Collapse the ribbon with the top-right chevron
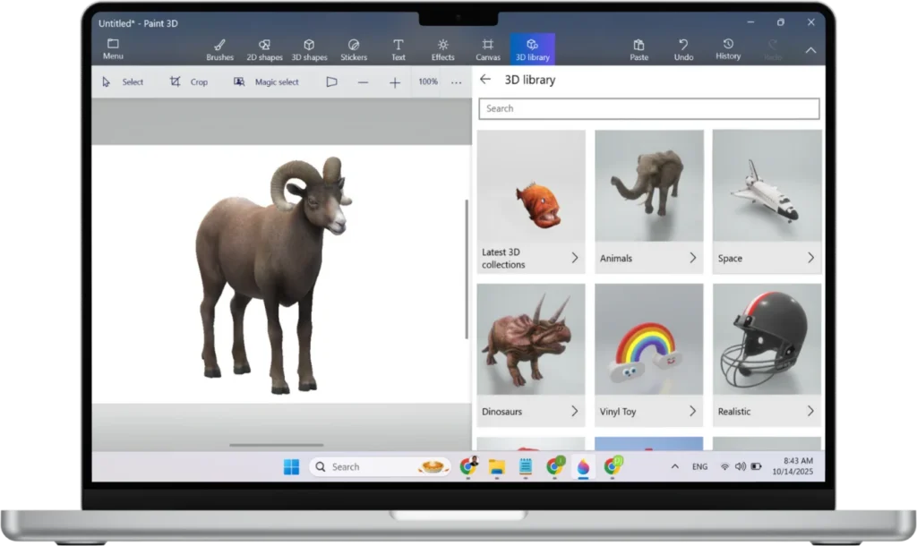917x546 pixels. point(810,50)
